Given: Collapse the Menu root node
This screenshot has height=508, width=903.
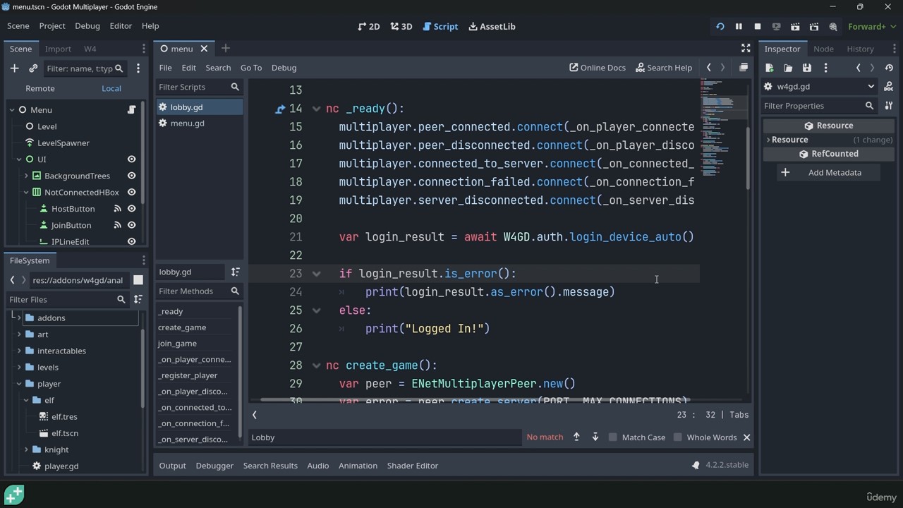Looking at the screenshot, I should tap(12, 110).
